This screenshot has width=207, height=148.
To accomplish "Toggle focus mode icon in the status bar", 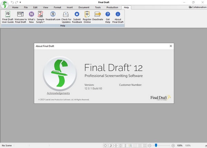I will click(105, 146).
